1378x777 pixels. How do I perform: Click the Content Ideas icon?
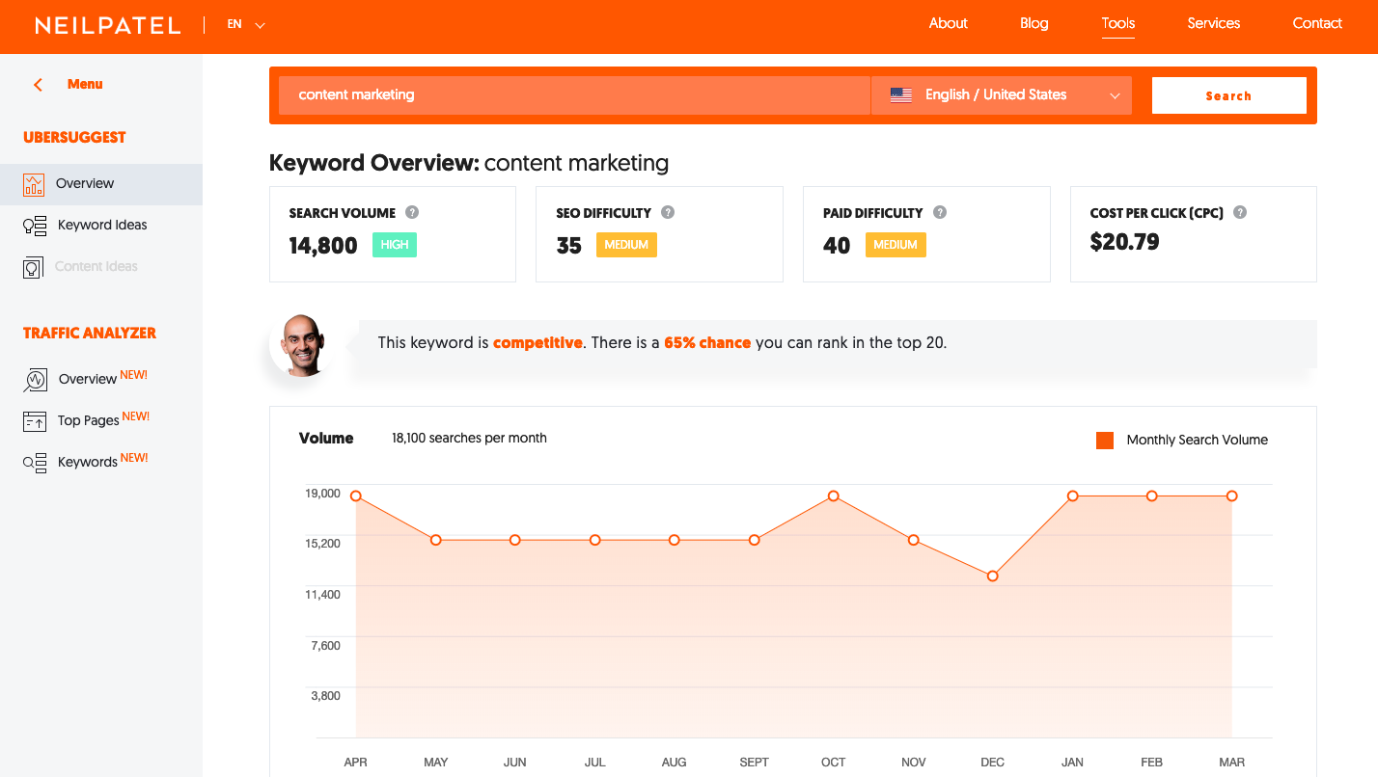pyautogui.click(x=34, y=267)
